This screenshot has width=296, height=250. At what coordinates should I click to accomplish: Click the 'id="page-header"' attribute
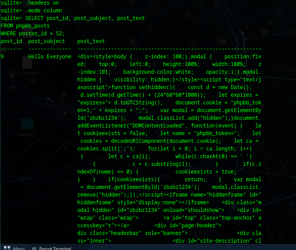pyautogui.click(x=194, y=225)
